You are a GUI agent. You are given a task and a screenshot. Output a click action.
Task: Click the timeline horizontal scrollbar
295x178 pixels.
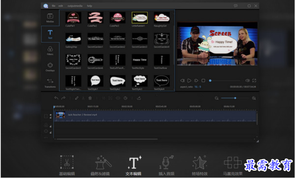(107, 139)
